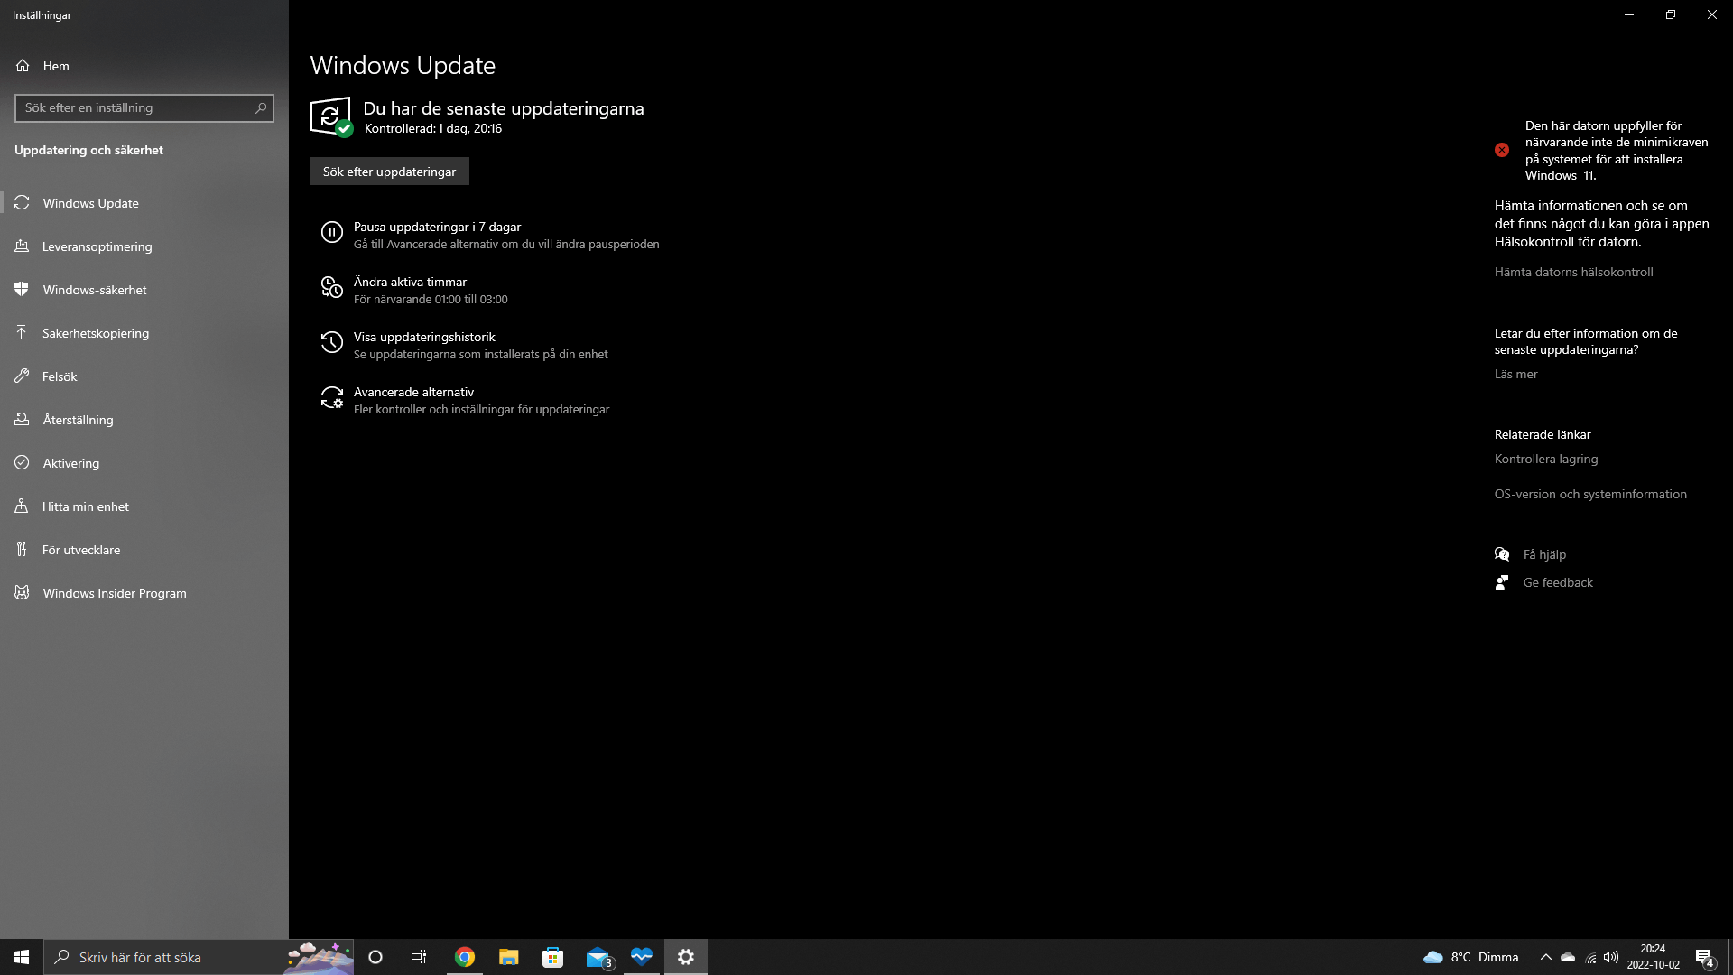Open Avancerade alternativ
The image size is (1733, 975).
[481, 400]
